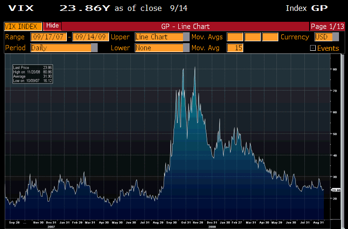Expand the Lower chart dropdown set to None

[186, 47]
